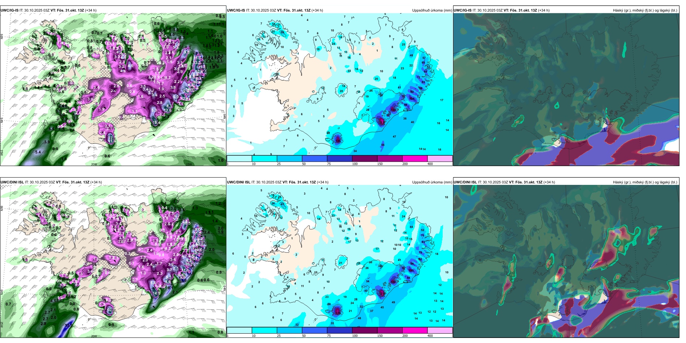Click the '200' tick label under DINI ISL legend
Screen dimensions: 686x343
coord(405,336)
